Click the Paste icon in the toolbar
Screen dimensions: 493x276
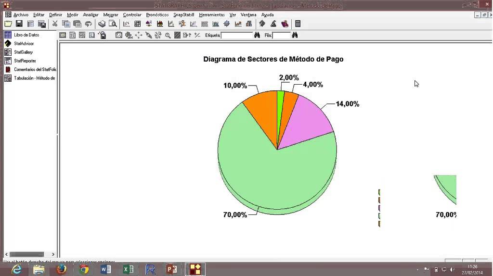[77, 24]
